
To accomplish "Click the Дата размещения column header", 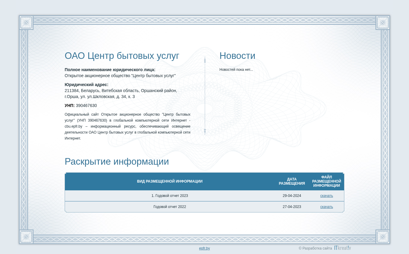I will pyautogui.click(x=292, y=181).
